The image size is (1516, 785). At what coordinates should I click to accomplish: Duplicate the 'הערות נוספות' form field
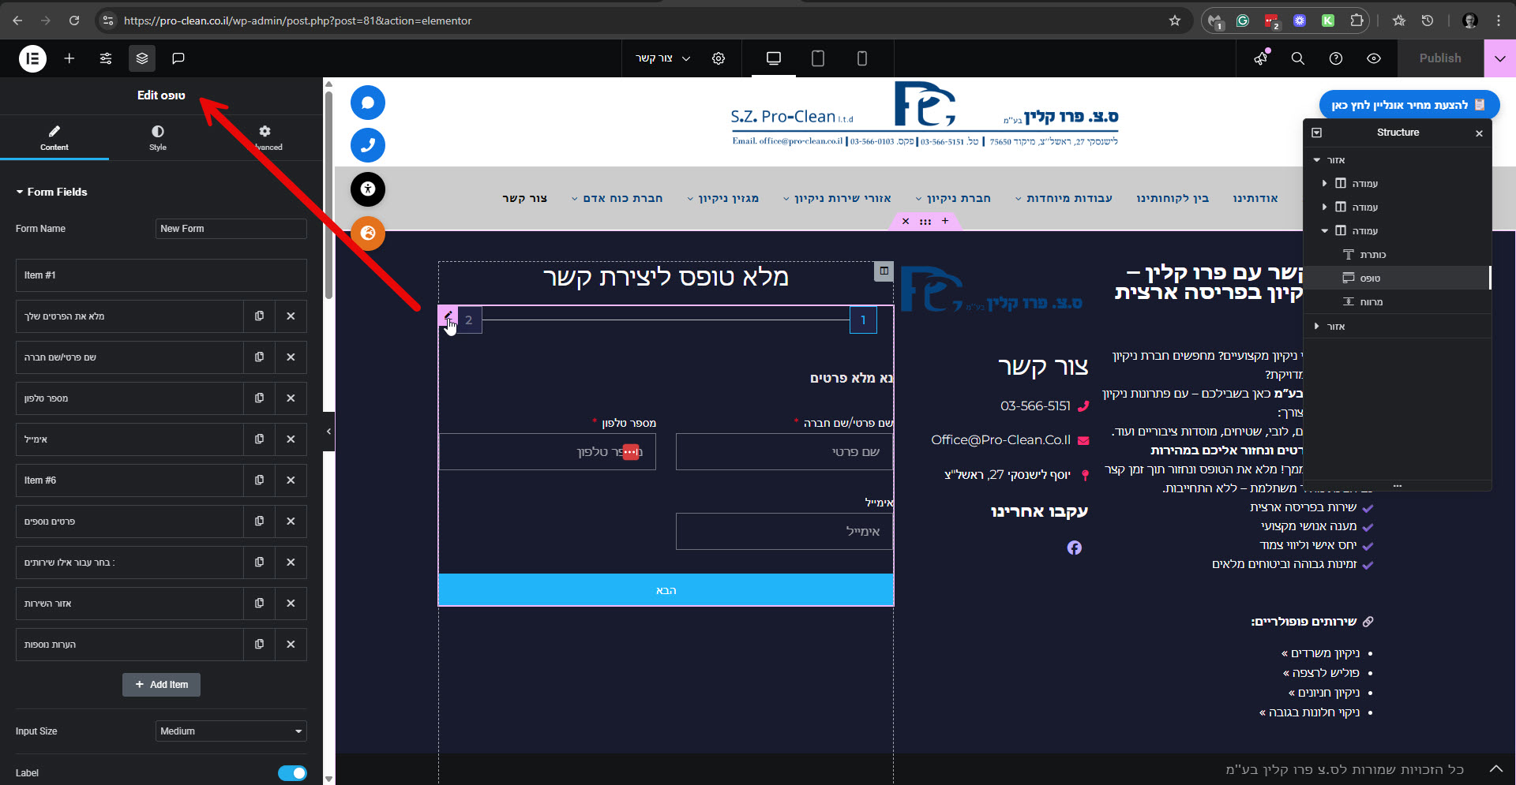[259, 645]
